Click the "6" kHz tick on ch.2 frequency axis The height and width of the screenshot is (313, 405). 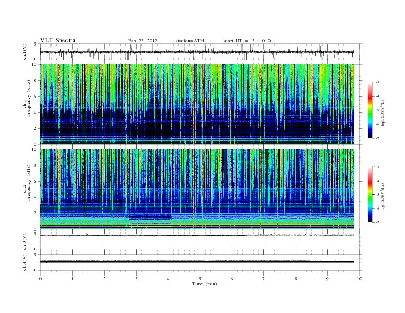[36, 181]
